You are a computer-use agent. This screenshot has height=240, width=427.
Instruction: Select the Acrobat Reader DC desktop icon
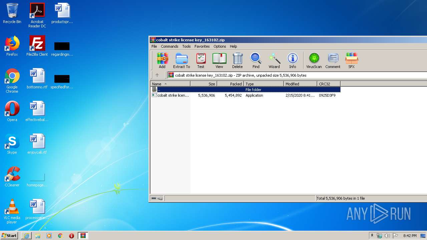click(37, 15)
